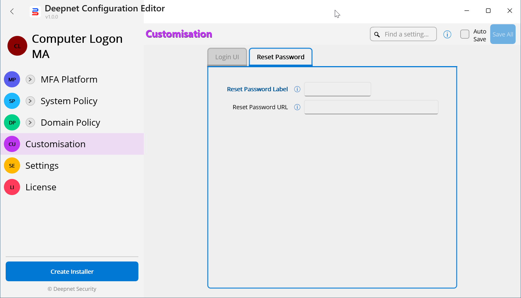This screenshot has height=298, width=521.
Task: Click the SE Settings circle icon
Action: (12, 166)
